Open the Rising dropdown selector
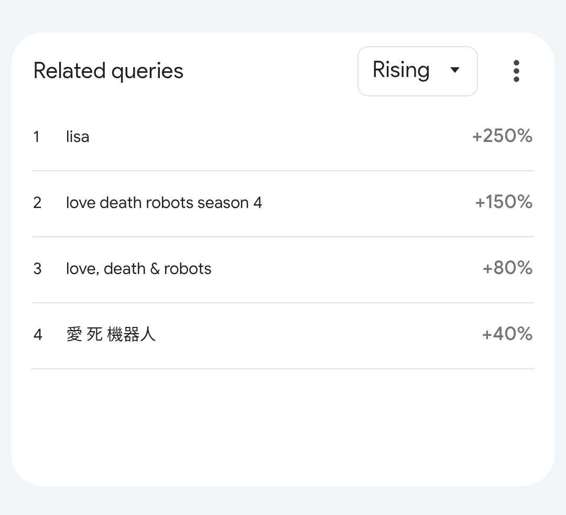Image resolution: width=566 pixels, height=515 pixels. coord(417,71)
